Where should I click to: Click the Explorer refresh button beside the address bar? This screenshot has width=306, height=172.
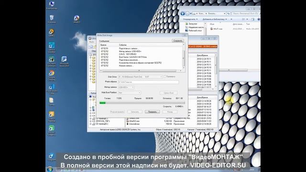click(x=229, y=13)
